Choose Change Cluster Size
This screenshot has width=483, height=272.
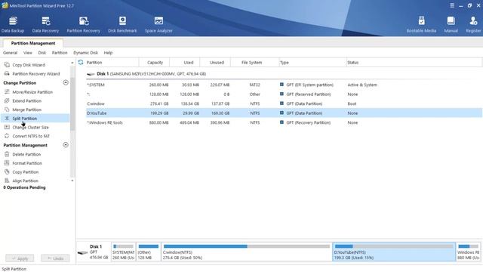(x=30, y=128)
